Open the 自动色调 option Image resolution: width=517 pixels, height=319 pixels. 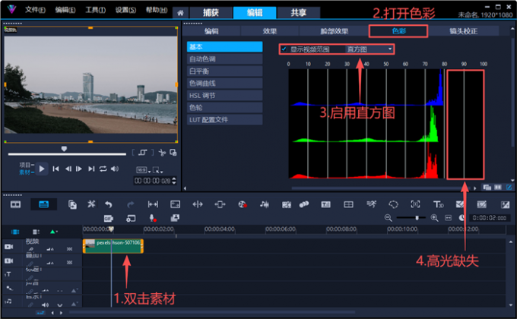[224, 59]
